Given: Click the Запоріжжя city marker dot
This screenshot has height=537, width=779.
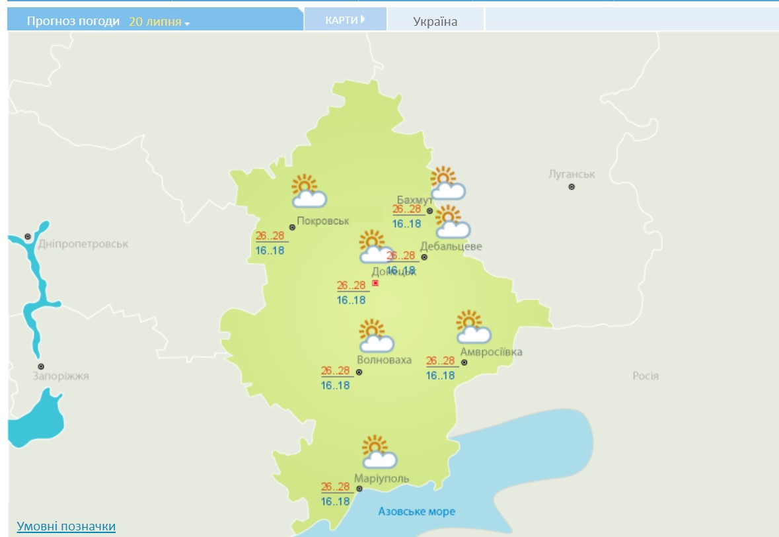Looking at the screenshot, I should click(x=41, y=366).
